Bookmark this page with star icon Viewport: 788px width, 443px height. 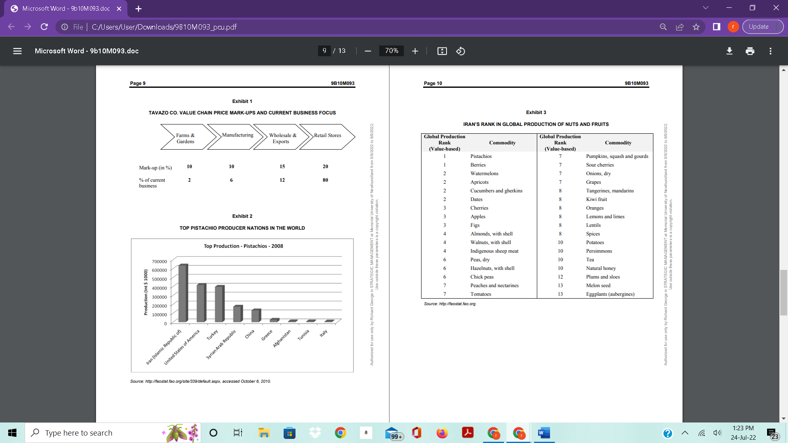696,27
